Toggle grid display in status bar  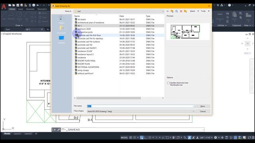coord(131,138)
